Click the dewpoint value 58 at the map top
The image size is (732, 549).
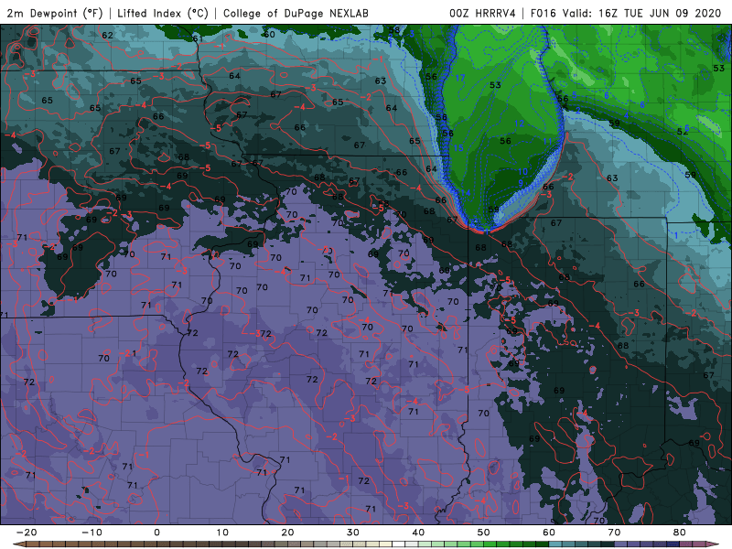(394, 30)
